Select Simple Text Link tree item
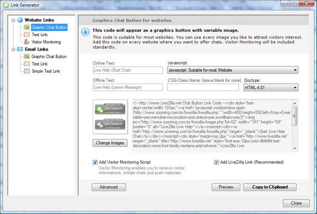 pyautogui.click(x=46, y=71)
